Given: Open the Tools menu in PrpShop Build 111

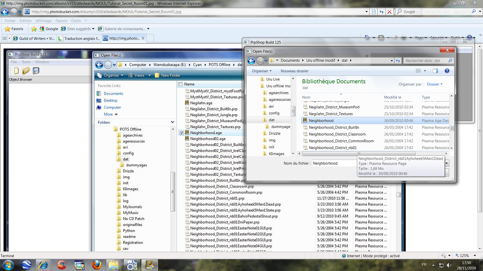Looking at the screenshot, I should [26, 62].
